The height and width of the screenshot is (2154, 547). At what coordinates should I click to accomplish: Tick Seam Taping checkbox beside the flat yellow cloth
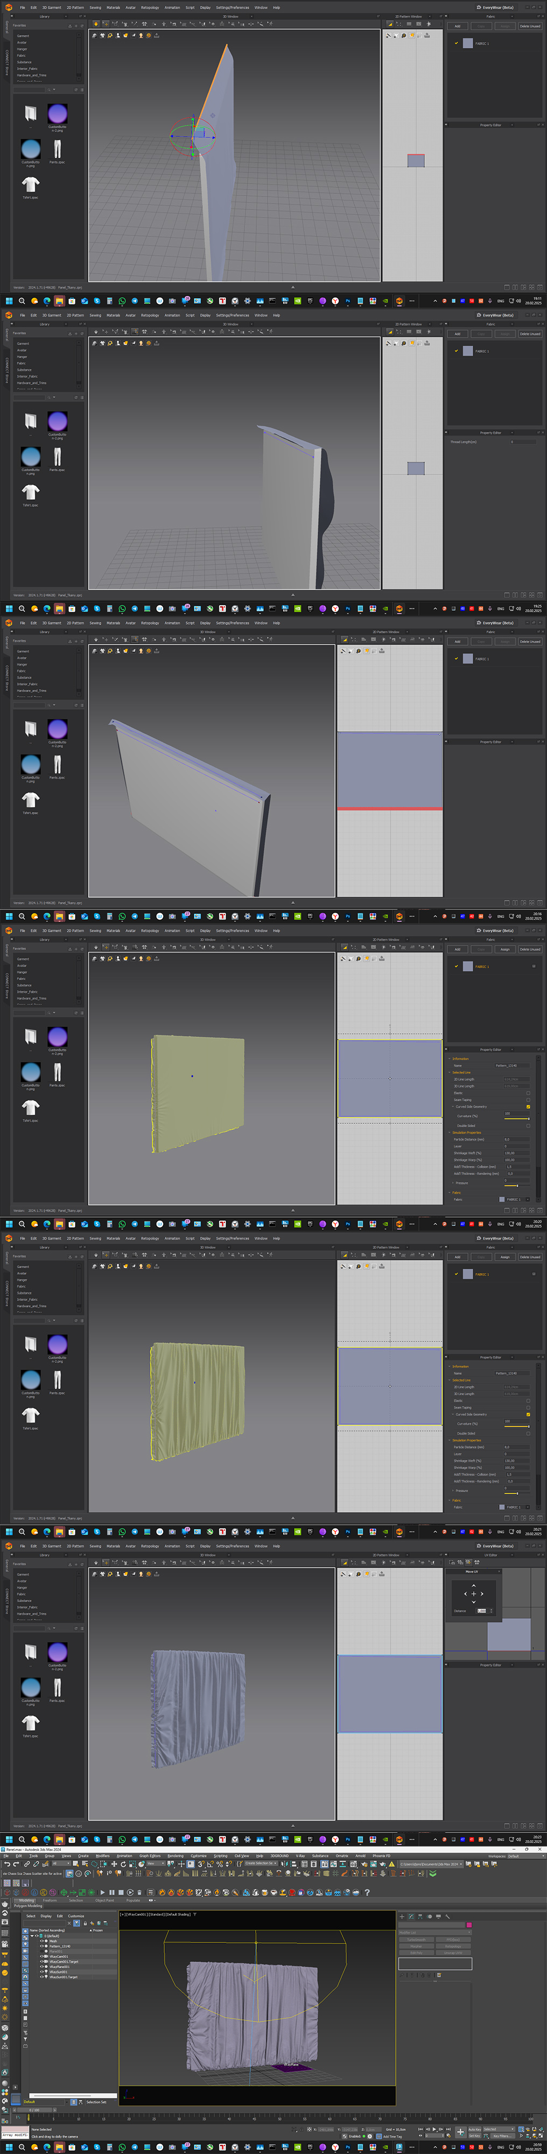coord(529,1100)
